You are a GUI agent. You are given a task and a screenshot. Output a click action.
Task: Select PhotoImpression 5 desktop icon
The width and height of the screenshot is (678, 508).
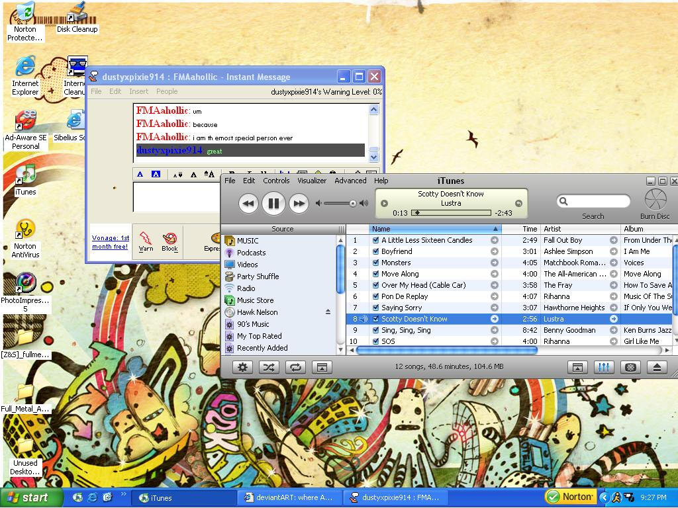coord(25,292)
